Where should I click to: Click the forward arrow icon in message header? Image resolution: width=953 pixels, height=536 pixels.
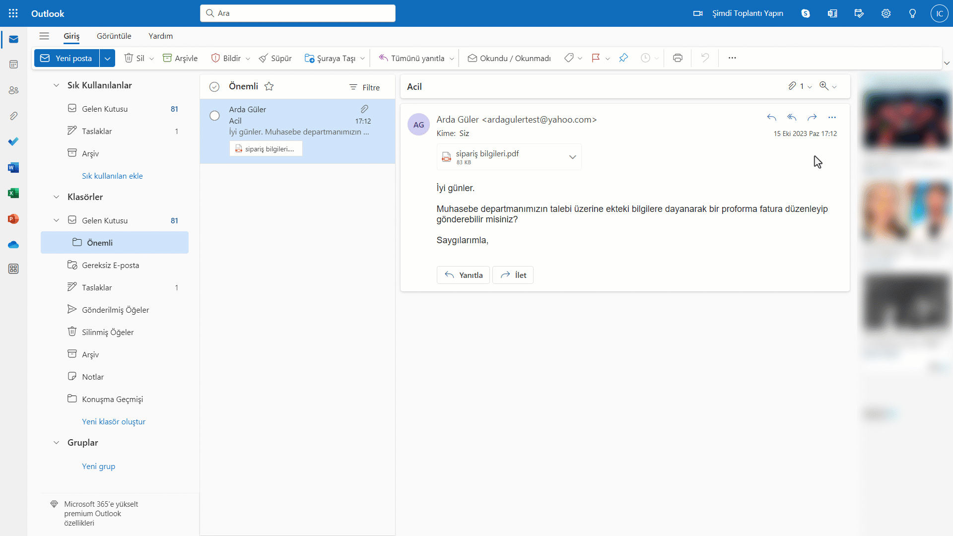click(x=812, y=118)
